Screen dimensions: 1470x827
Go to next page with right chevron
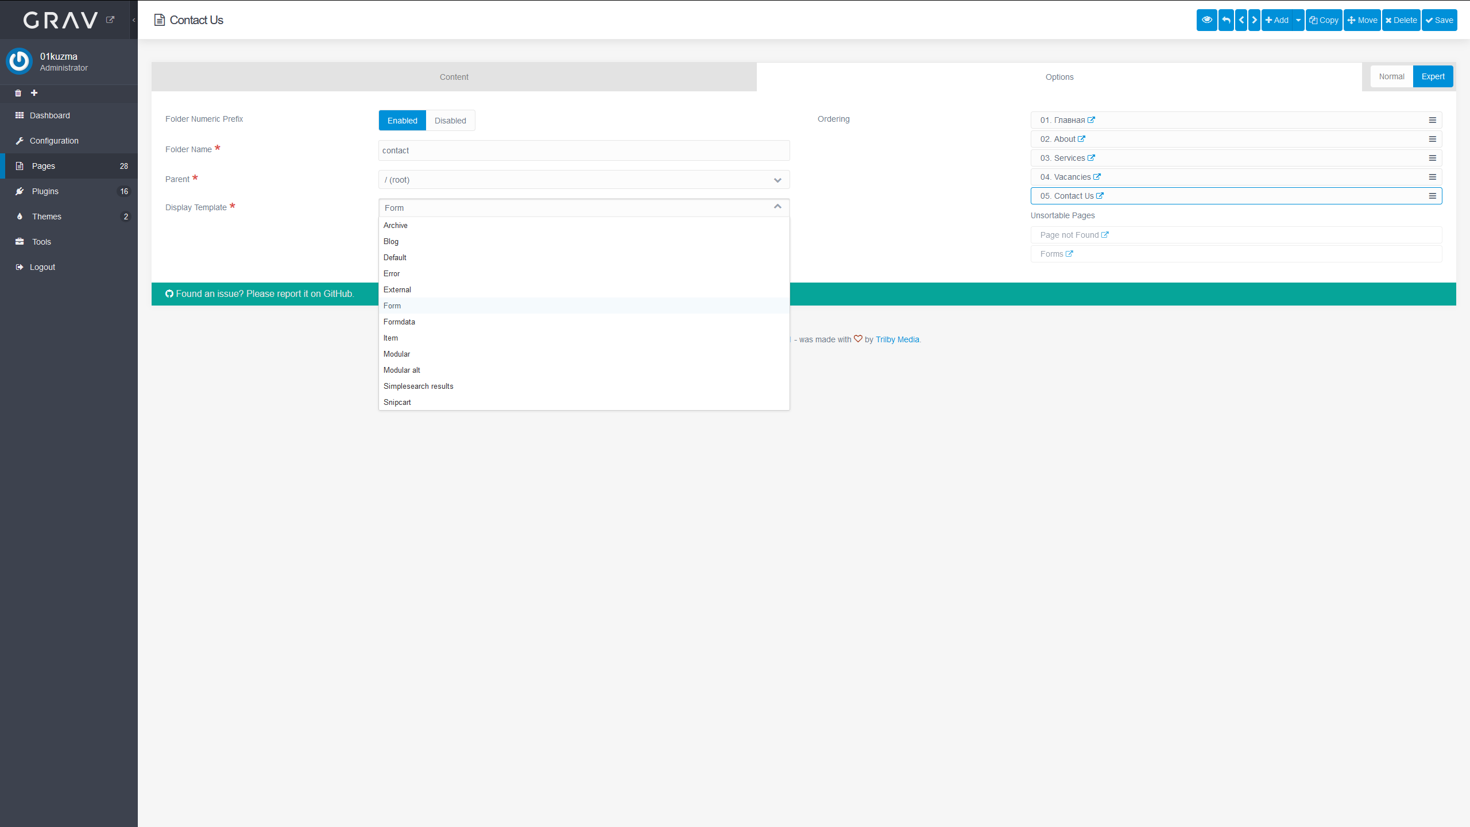point(1254,20)
